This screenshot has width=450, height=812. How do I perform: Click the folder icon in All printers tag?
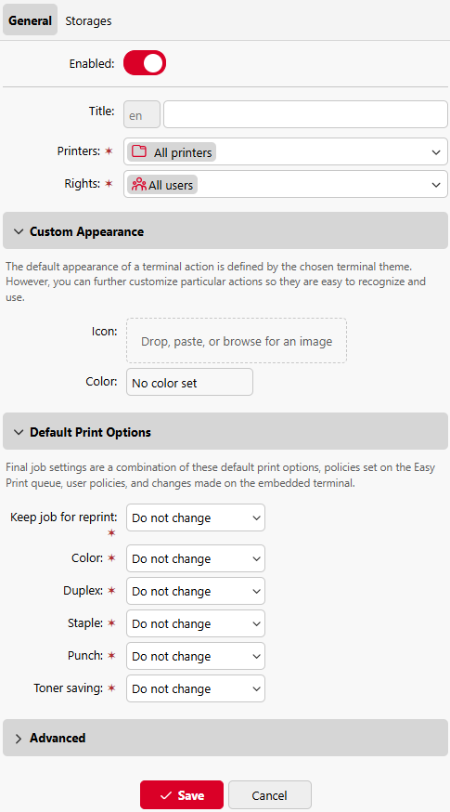pyautogui.click(x=139, y=151)
